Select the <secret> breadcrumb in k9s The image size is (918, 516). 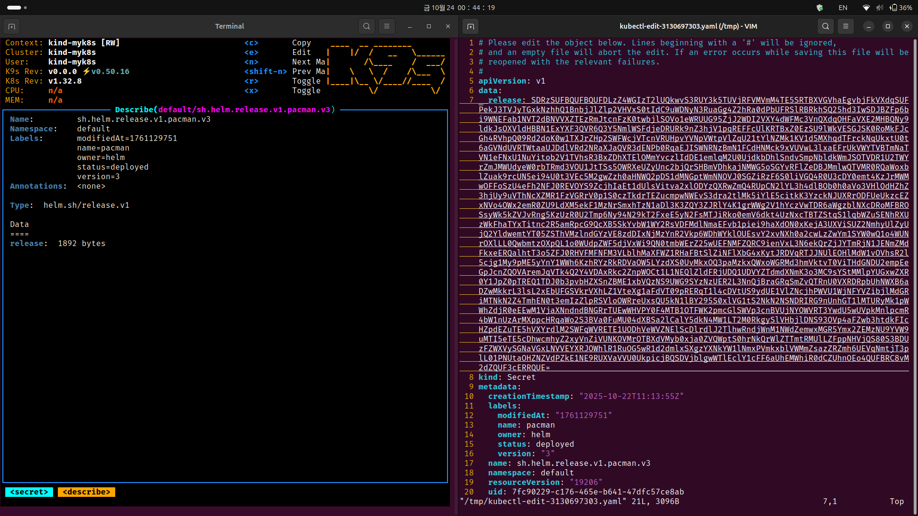click(29, 492)
